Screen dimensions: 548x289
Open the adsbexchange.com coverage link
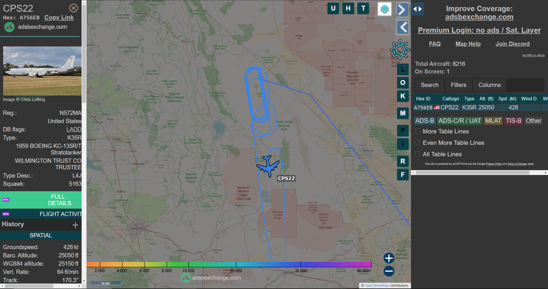(479, 17)
